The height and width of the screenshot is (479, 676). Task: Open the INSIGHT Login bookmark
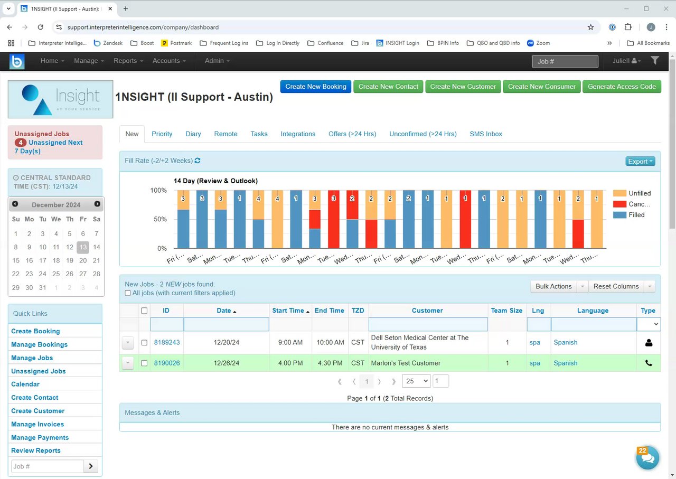(x=398, y=43)
